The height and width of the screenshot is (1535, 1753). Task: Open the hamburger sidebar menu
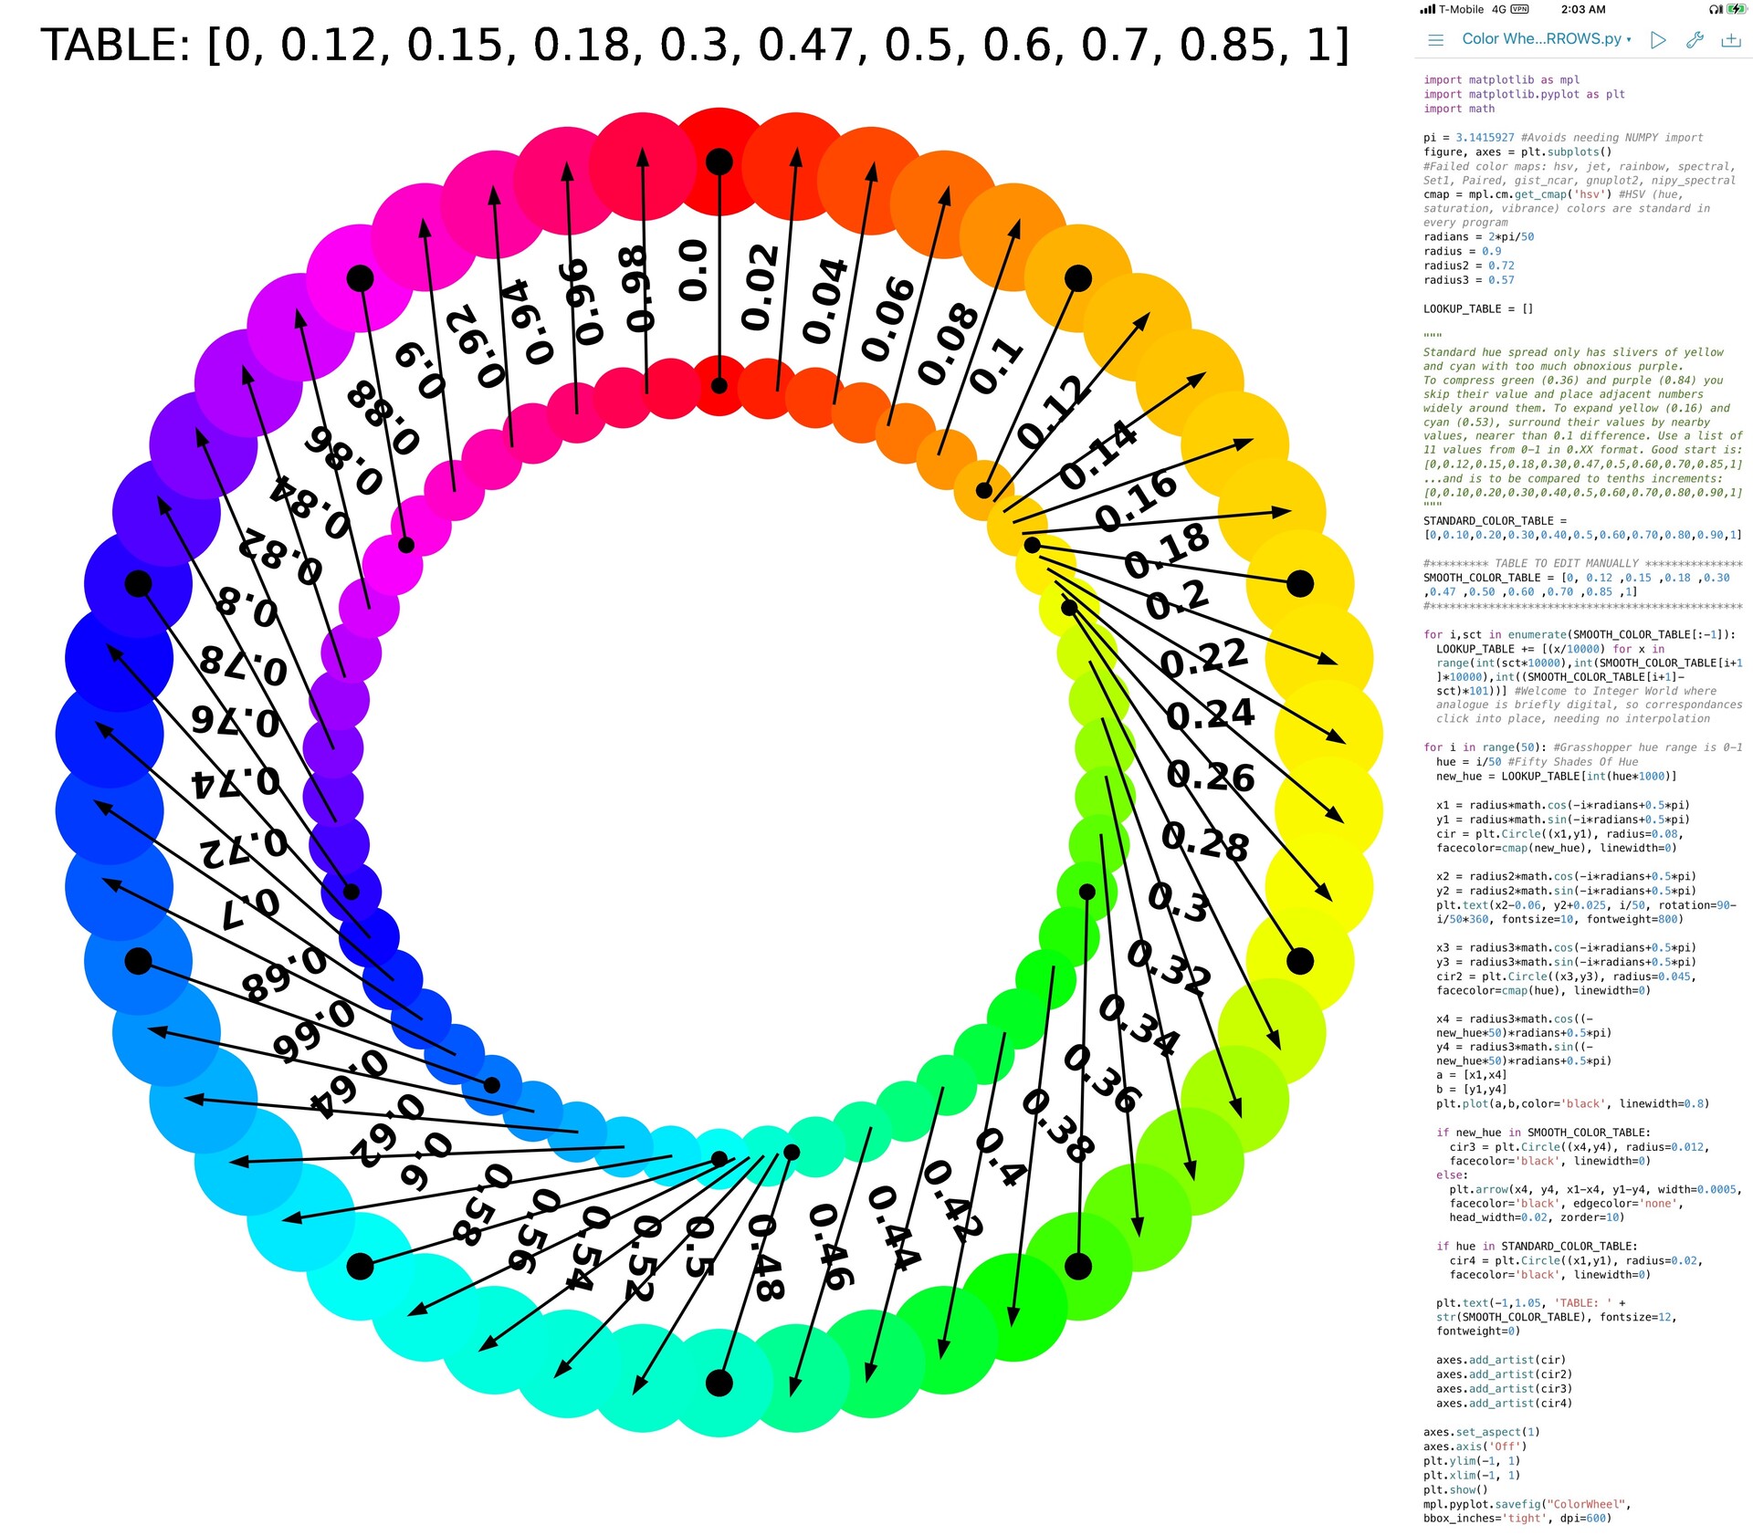[1435, 40]
